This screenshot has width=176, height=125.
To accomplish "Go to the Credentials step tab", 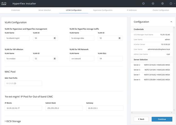I will point(16,10).
